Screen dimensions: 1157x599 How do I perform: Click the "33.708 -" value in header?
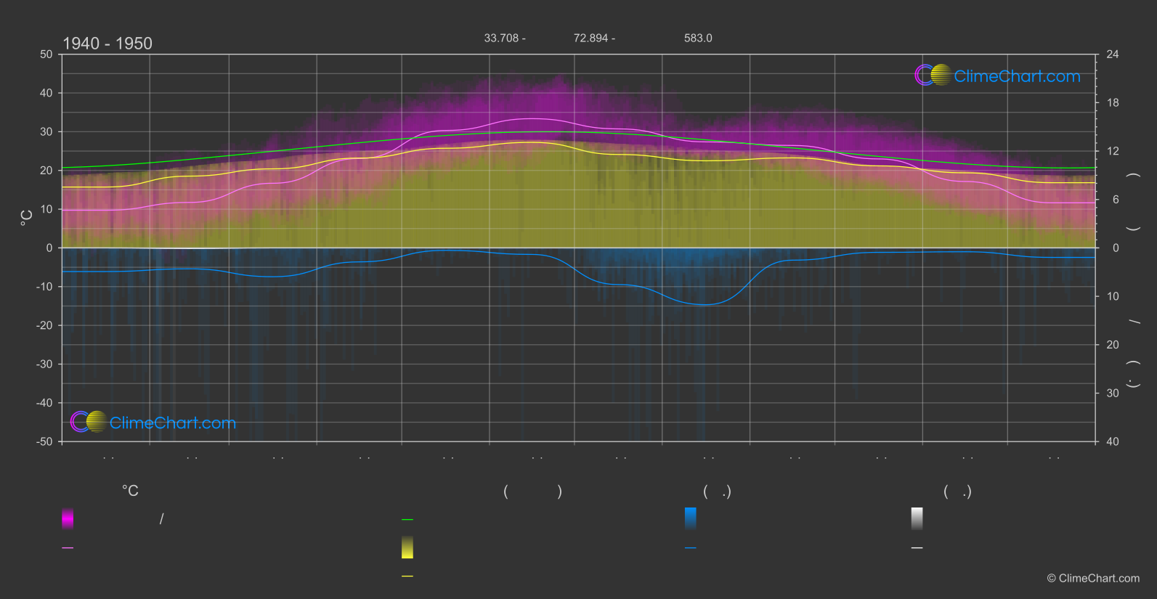tap(505, 38)
